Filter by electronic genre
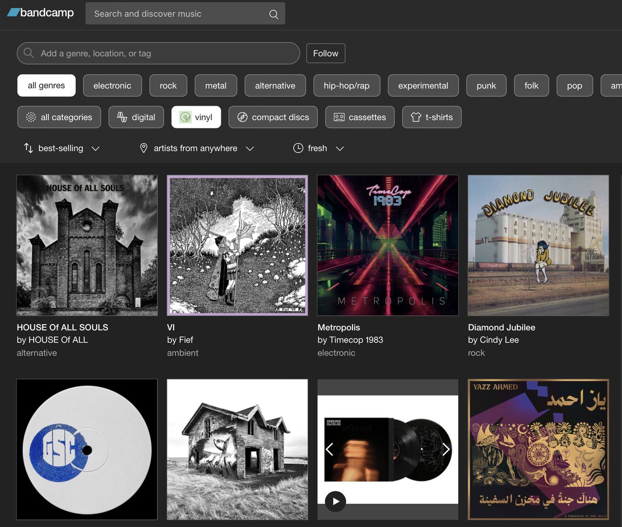The height and width of the screenshot is (527, 622). pyautogui.click(x=112, y=85)
